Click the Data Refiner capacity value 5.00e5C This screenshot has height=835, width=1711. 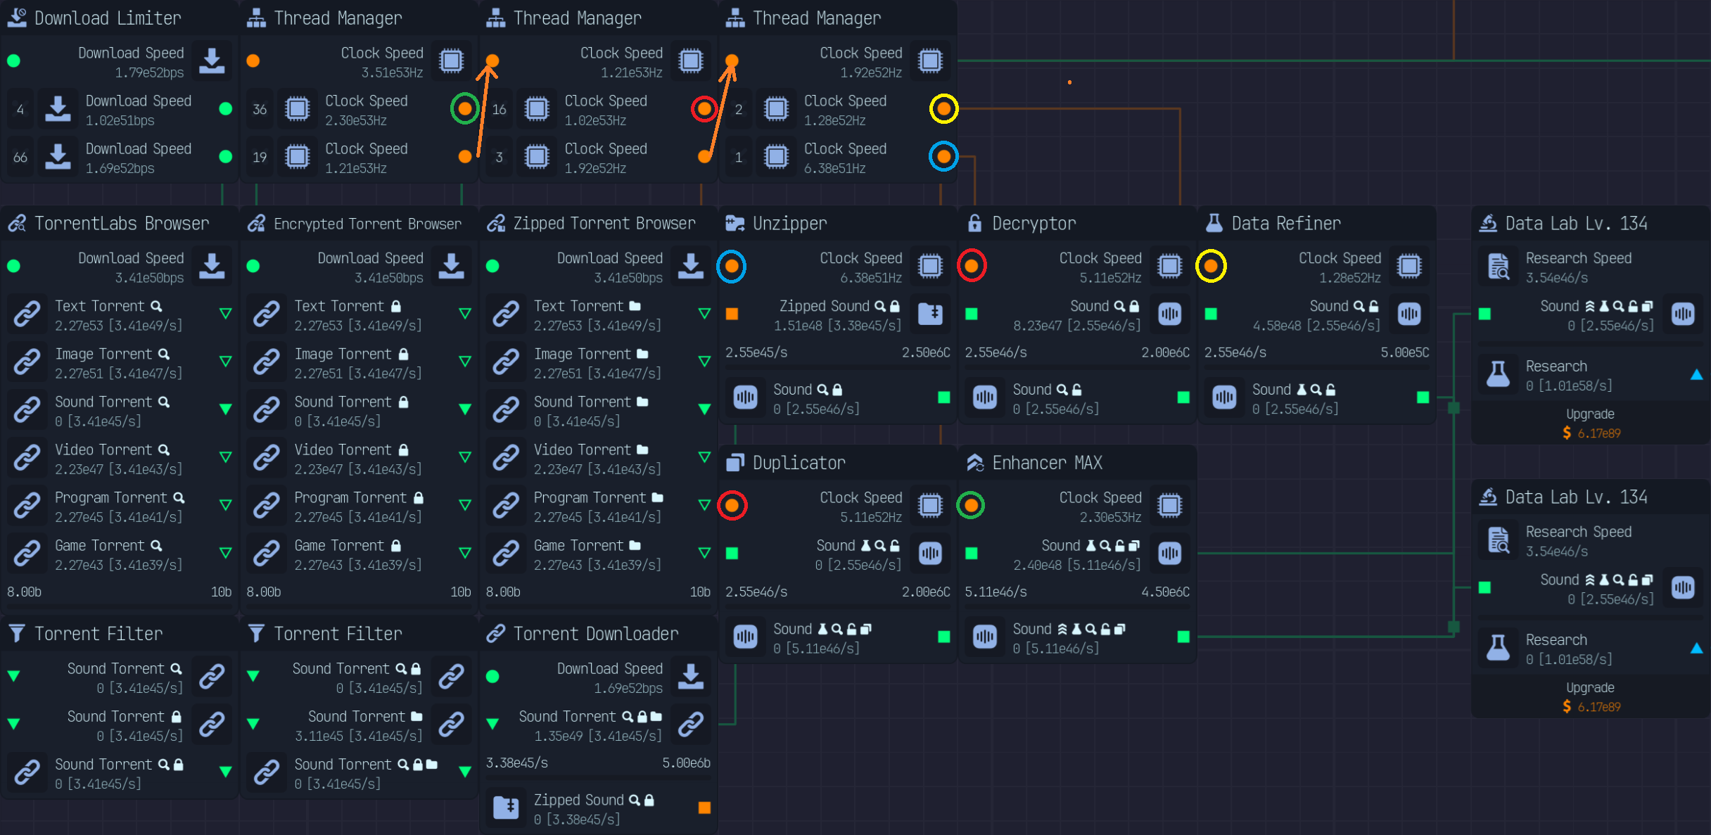(x=1404, y=352)
